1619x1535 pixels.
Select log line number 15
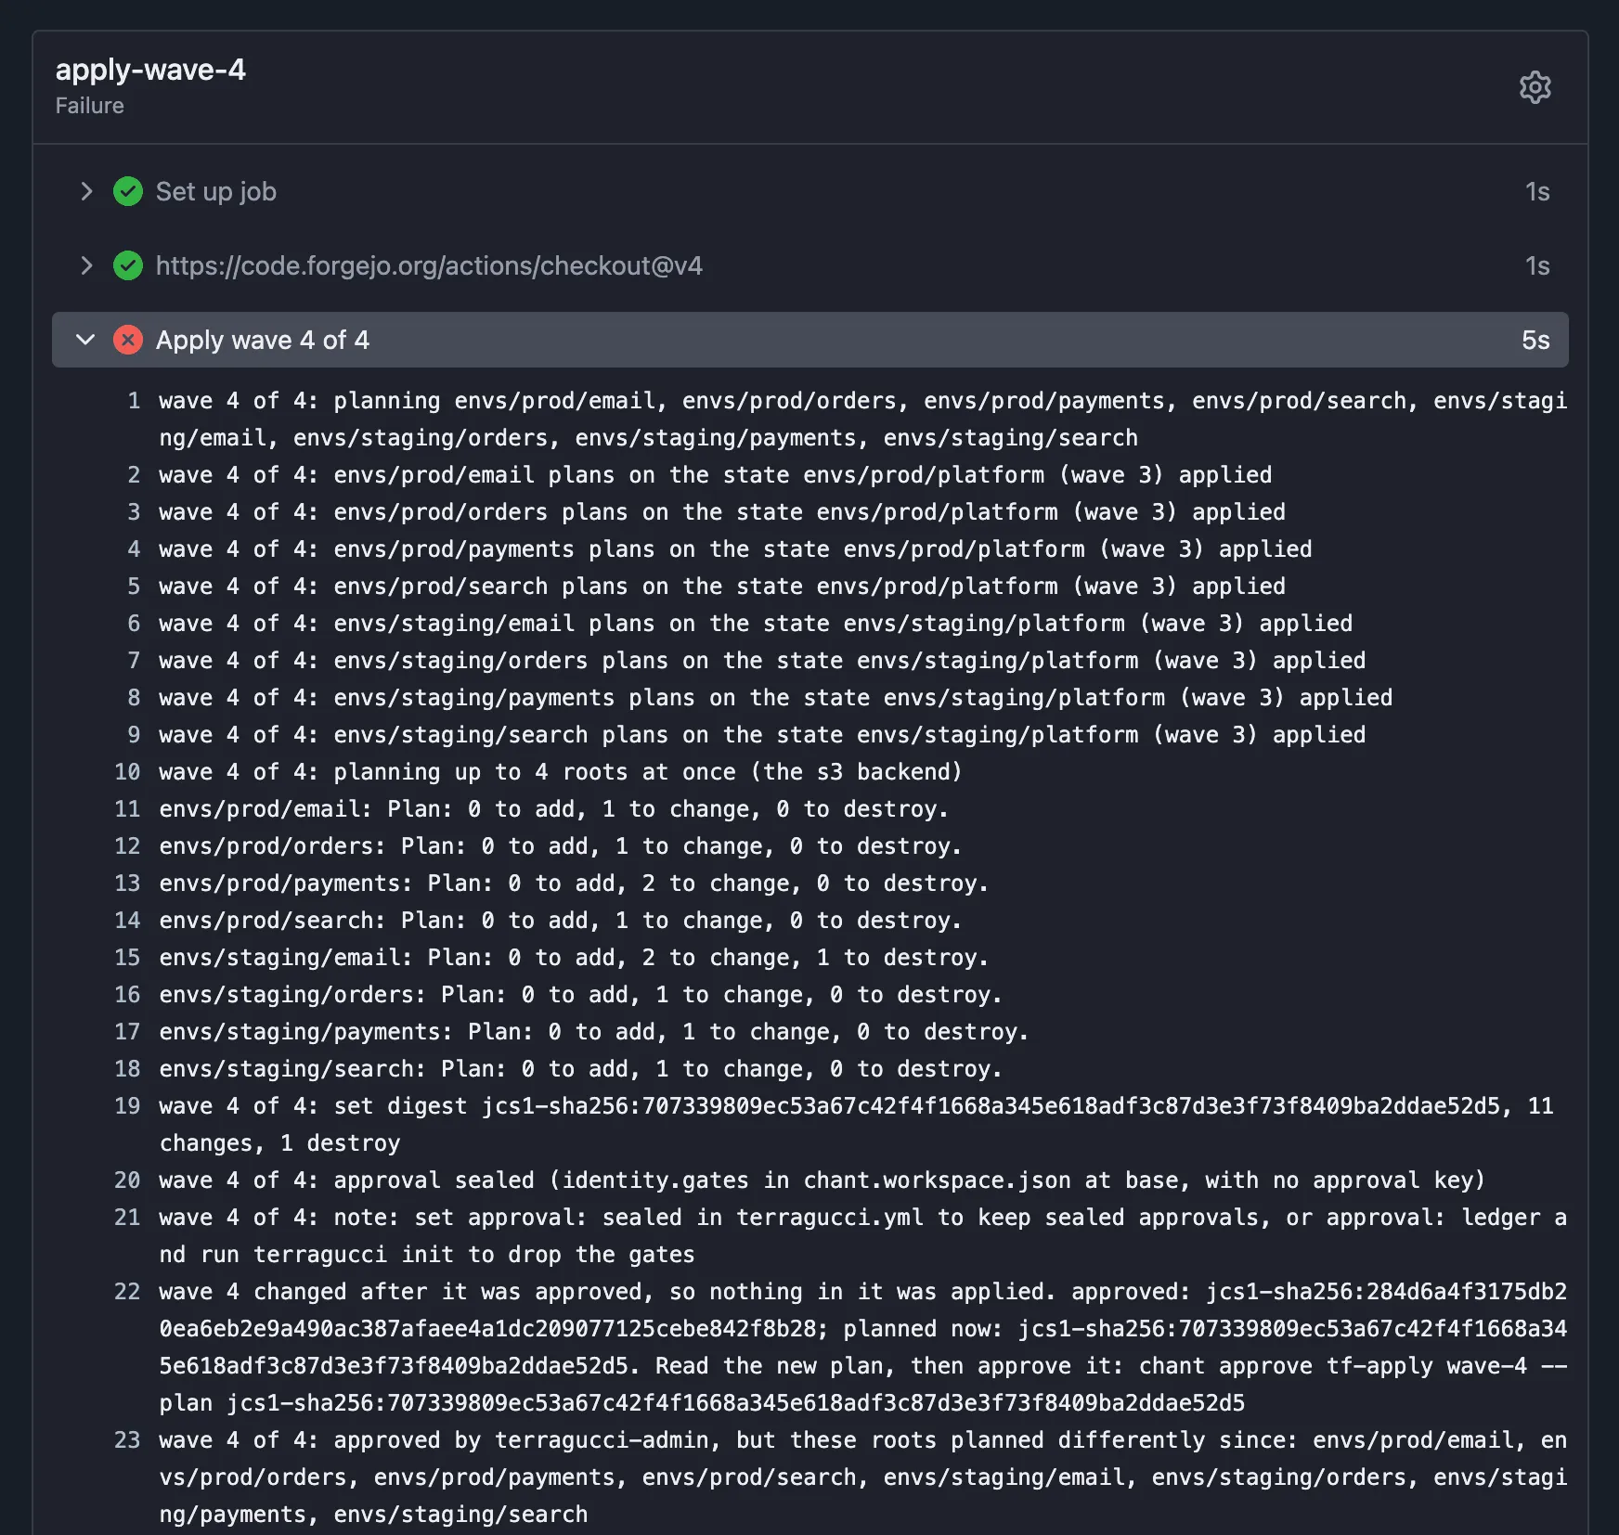pyautogui.click(x=127, y=958)
